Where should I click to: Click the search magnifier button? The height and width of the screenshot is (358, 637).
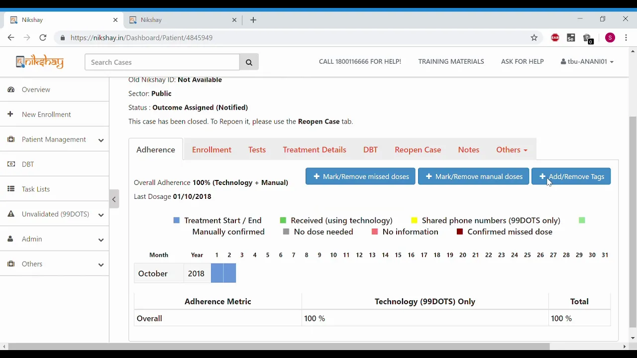[x=249, y=62]
